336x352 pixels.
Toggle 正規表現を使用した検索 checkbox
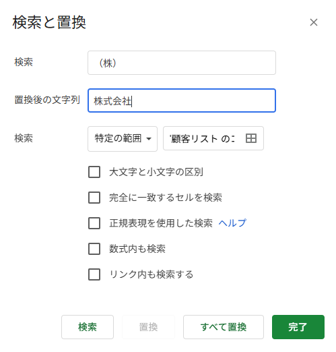94,223
